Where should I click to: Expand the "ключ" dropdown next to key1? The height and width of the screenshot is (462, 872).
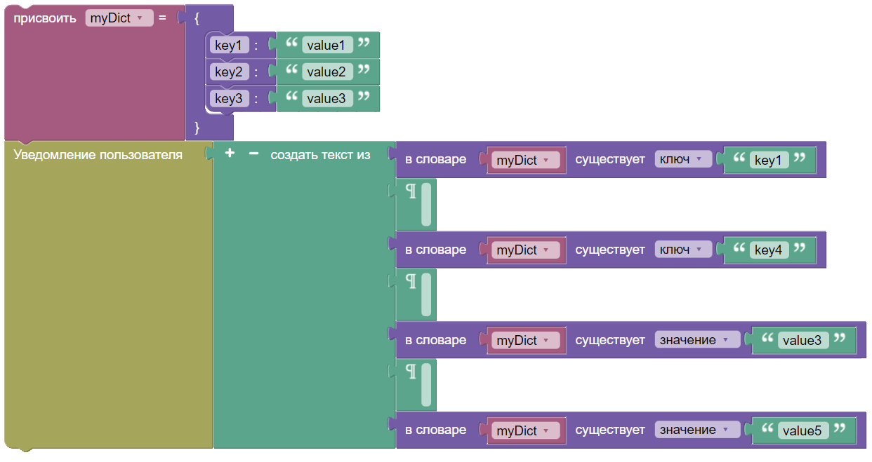(683, 159)
